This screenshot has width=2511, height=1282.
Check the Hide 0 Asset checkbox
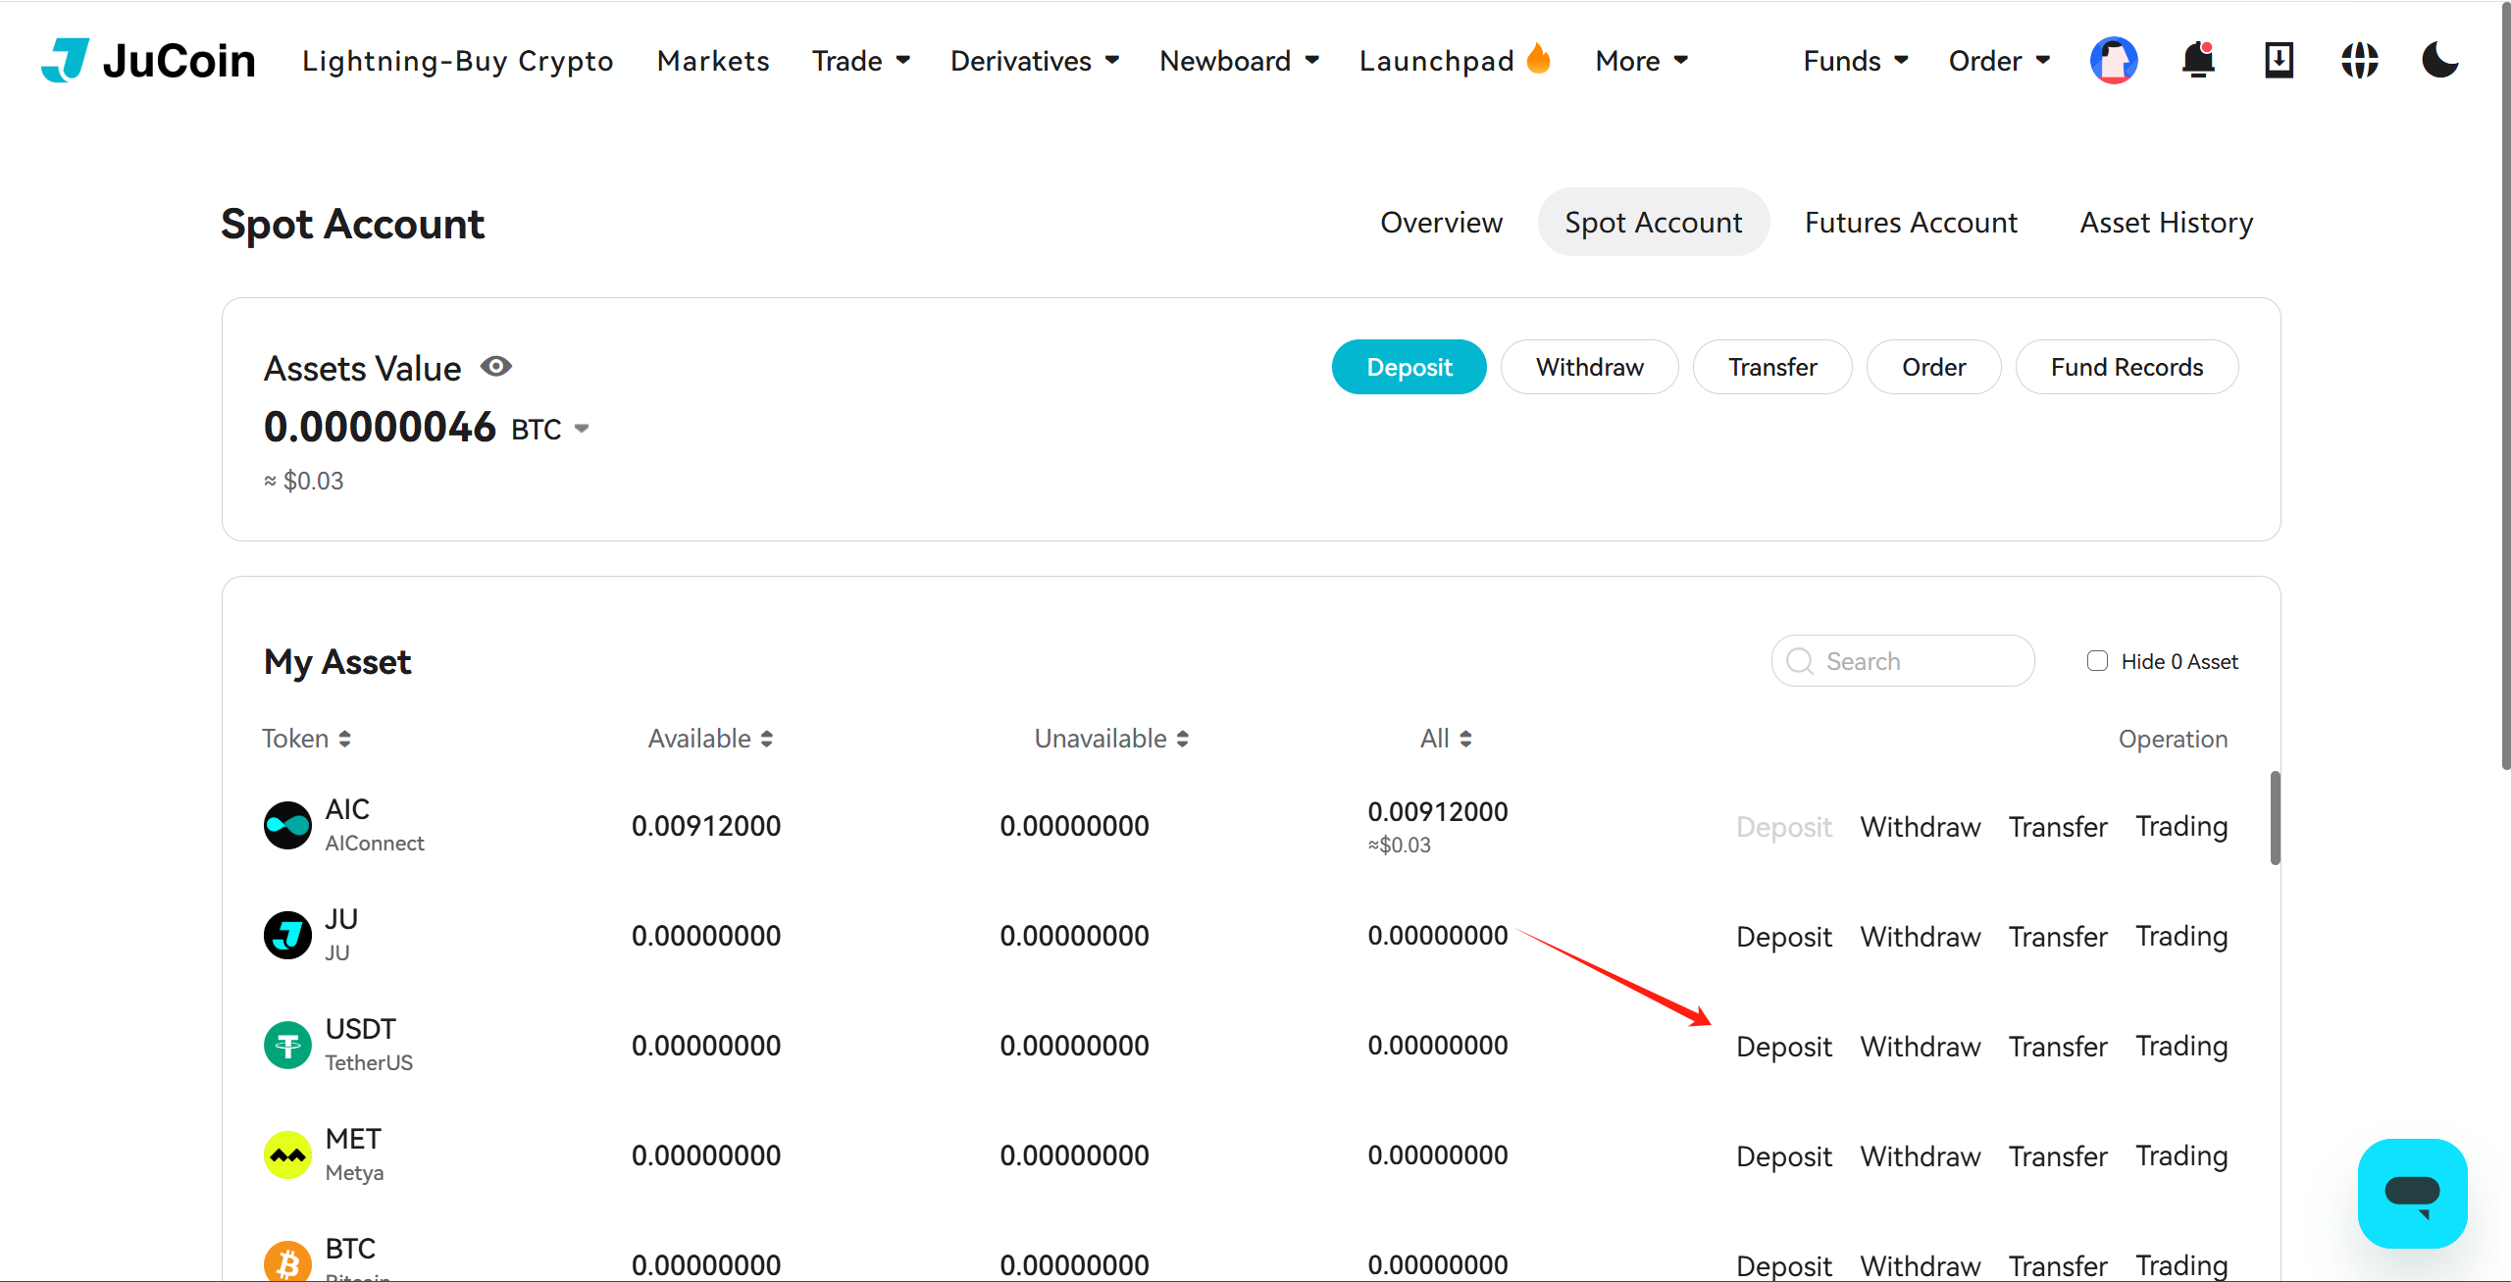click(x=2097, y=661)
